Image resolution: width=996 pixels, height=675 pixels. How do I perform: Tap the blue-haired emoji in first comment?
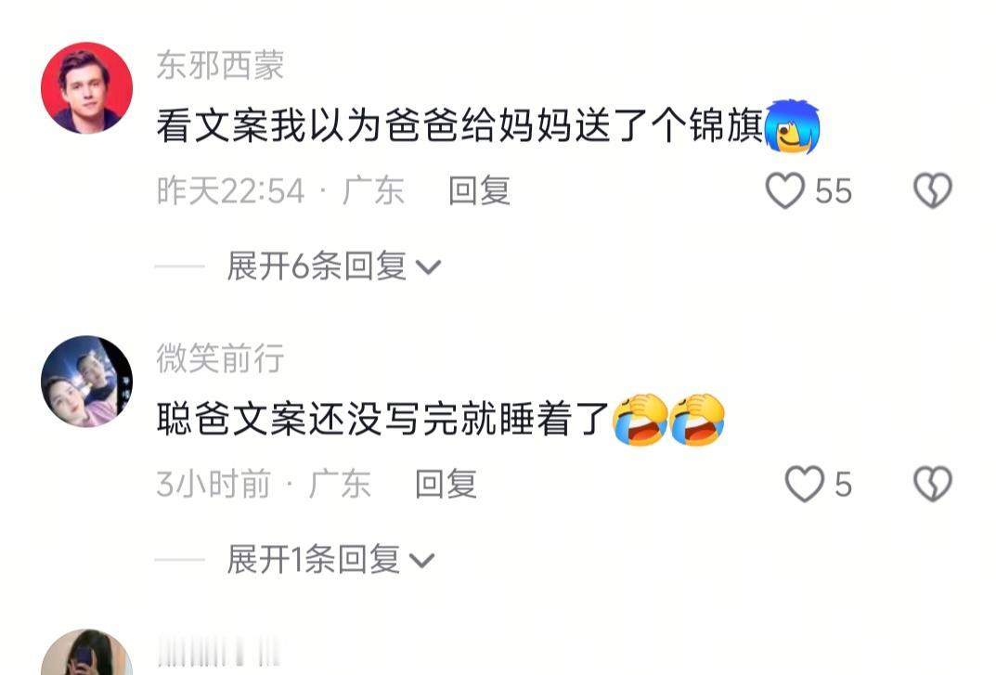click(x=792, y=126)
